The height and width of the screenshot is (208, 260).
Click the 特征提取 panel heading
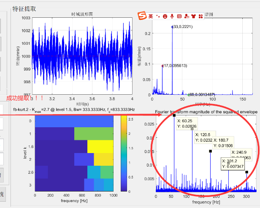24,9
